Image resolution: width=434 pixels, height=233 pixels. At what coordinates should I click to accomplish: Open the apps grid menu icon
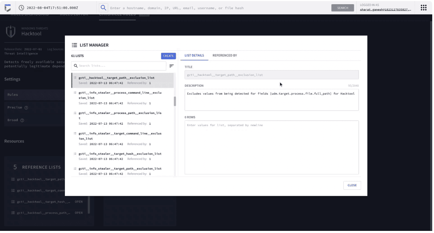(423, 8)
